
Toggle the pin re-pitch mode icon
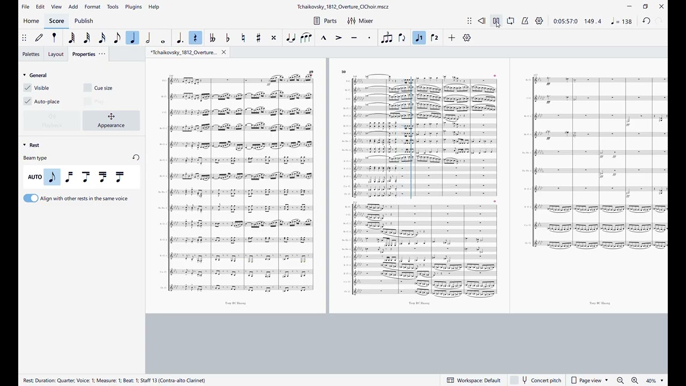[54, 38]
